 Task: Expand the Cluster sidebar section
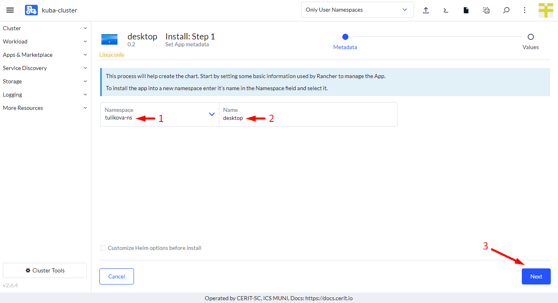coord(45,28)
